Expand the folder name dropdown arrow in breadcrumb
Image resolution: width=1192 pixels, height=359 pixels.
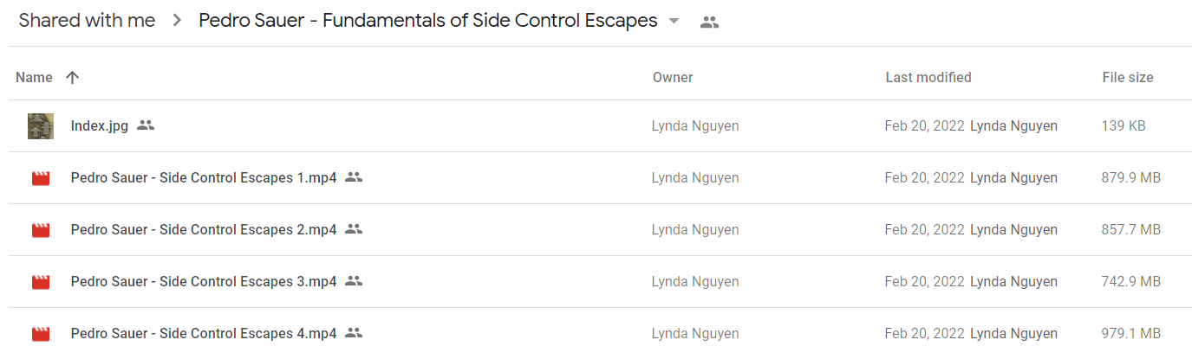click(x=674, y=22)
